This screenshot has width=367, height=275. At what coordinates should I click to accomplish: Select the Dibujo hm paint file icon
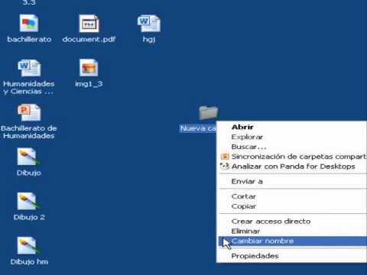coord(28,246)
